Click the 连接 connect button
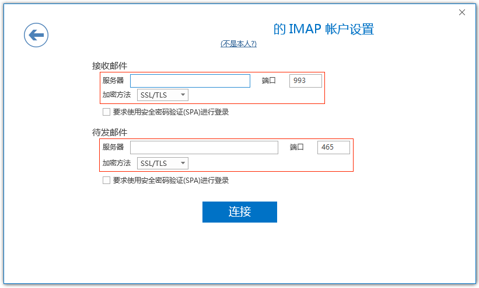This screenshot has height=288, width=479. [240, 212]
